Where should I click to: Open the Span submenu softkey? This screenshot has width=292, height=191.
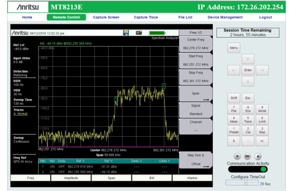(x=196, y=94)
